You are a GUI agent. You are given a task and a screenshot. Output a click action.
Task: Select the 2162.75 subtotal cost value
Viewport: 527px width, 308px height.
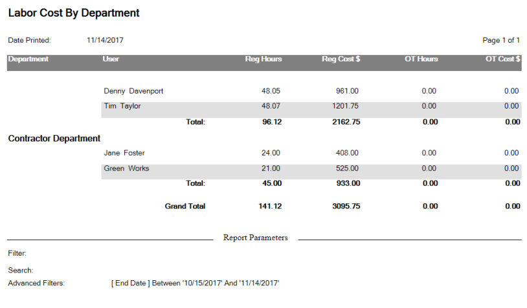click(x=346, y=122)
